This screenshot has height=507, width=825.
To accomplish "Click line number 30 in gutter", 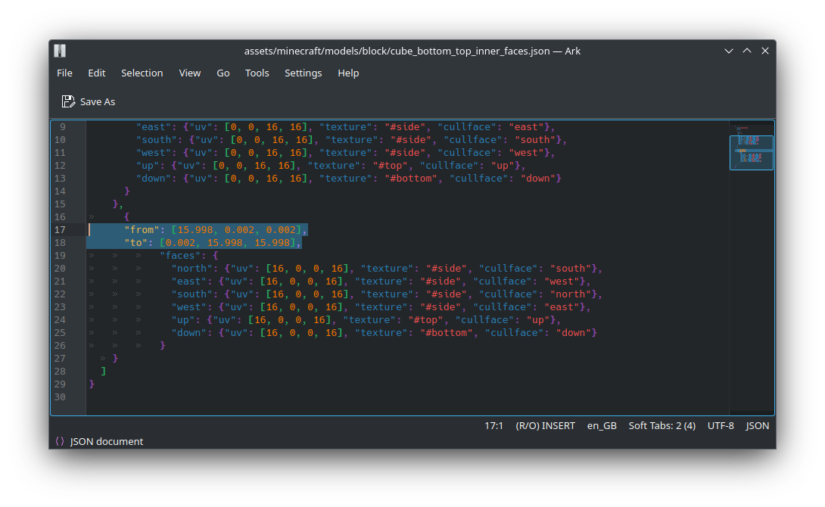I will 60,397.
